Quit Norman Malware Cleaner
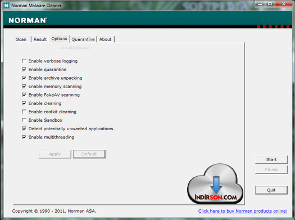 [271, 190]
